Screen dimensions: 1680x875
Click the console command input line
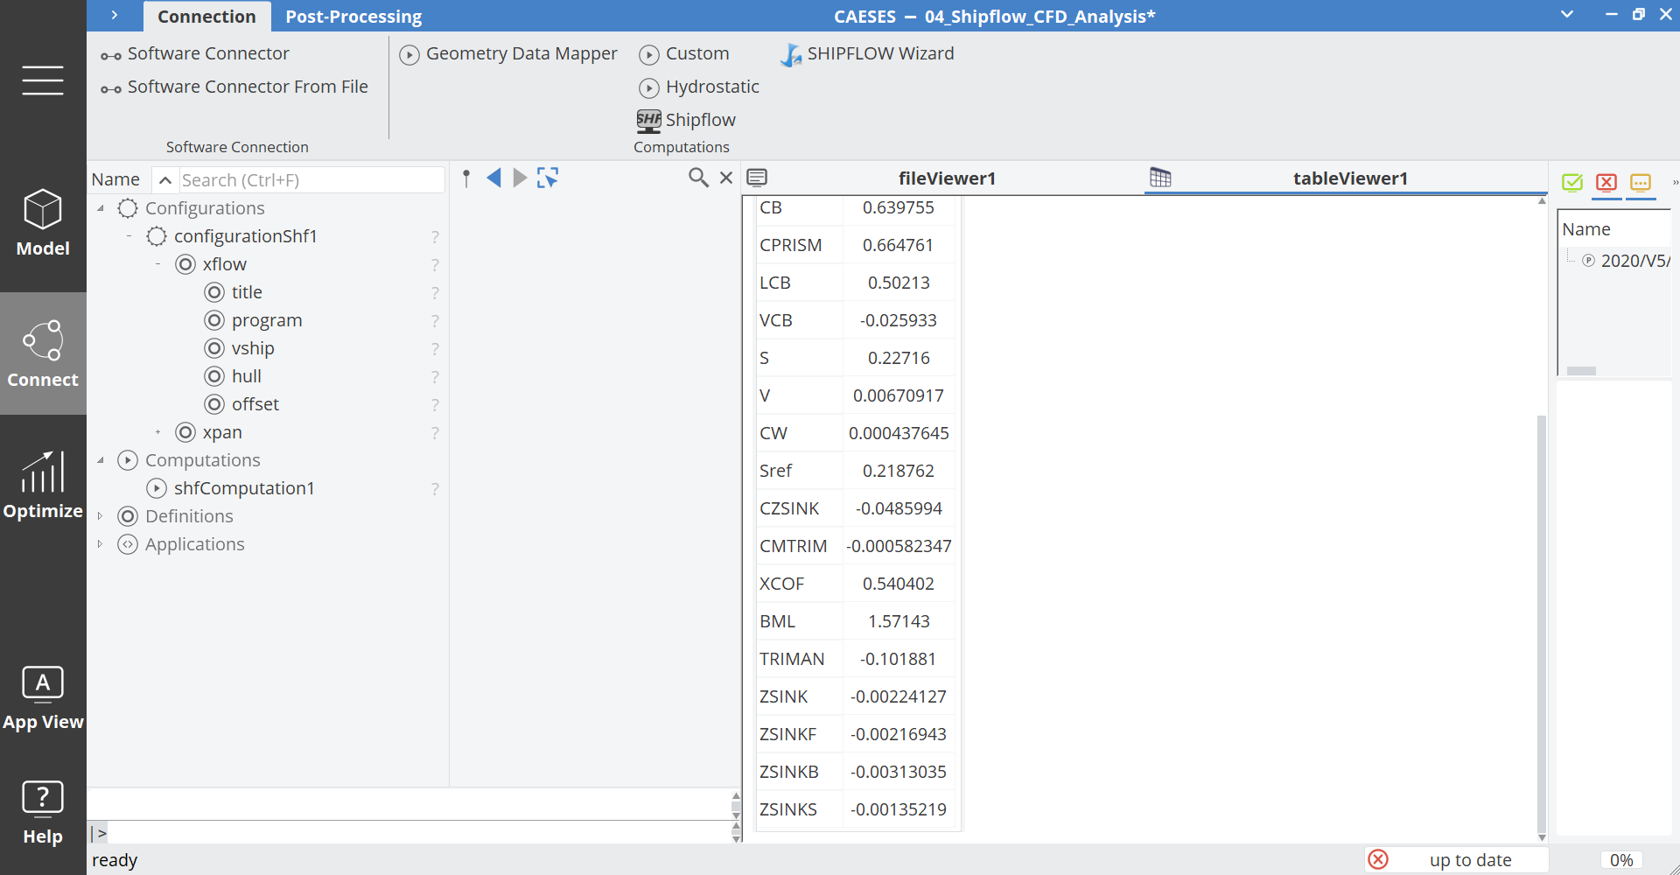418,833
